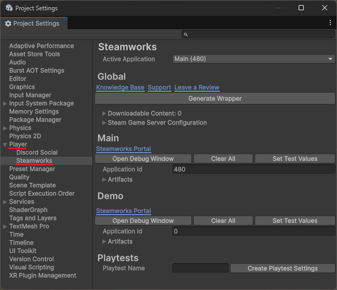Open Debug Window for Main

[143, 159]
